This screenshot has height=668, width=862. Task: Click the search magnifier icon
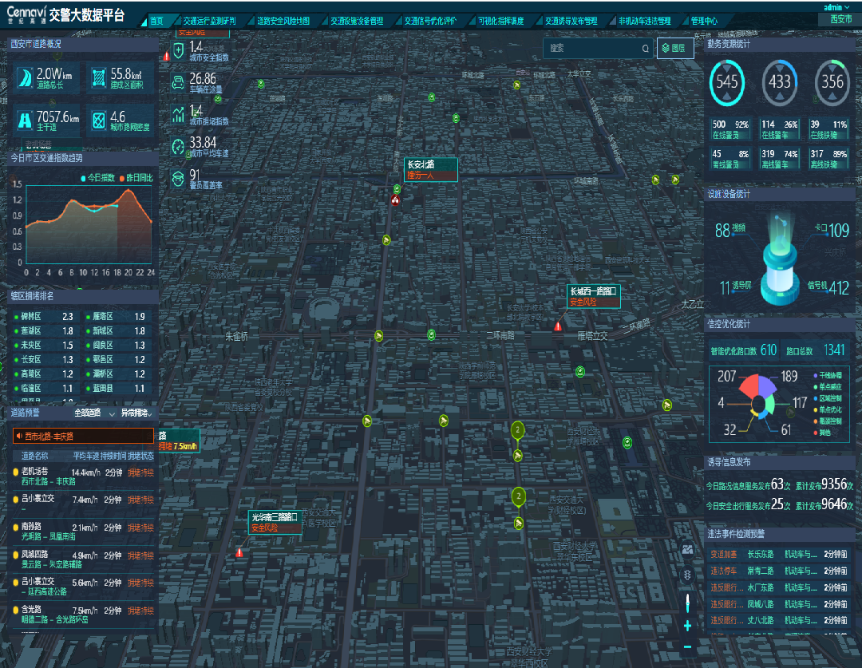[645, 49]
